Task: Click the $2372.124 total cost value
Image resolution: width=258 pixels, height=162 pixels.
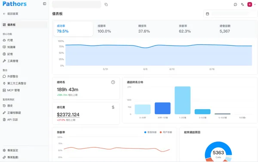Action: (x=68, y=115)
